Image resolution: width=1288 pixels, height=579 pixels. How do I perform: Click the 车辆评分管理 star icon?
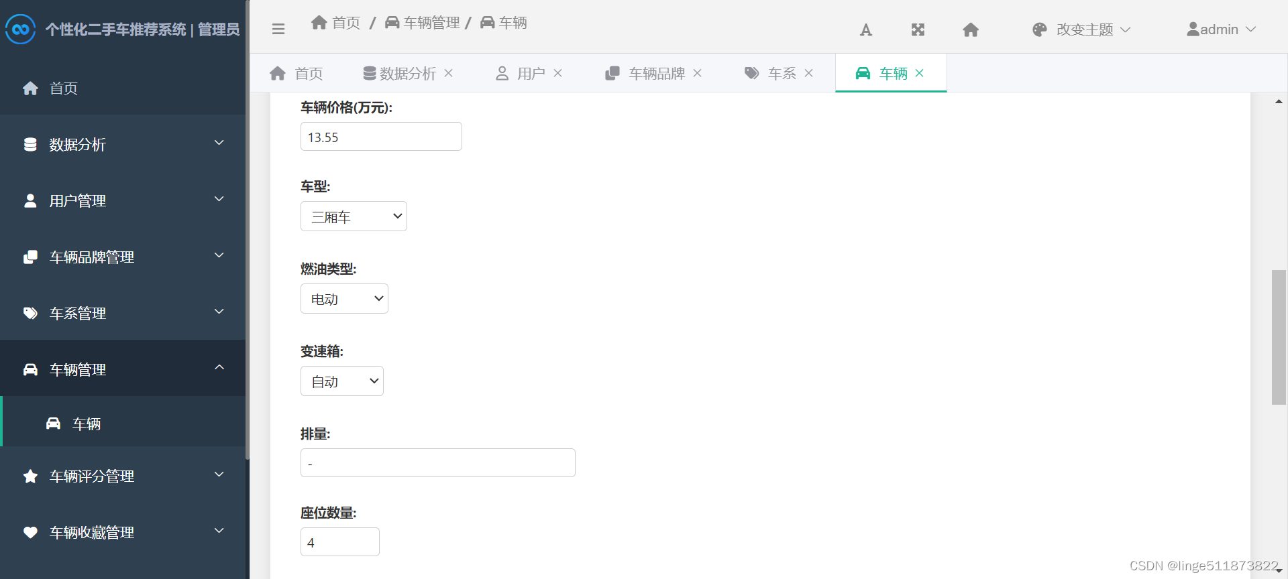pyautogui.click(x=30, y=476)
